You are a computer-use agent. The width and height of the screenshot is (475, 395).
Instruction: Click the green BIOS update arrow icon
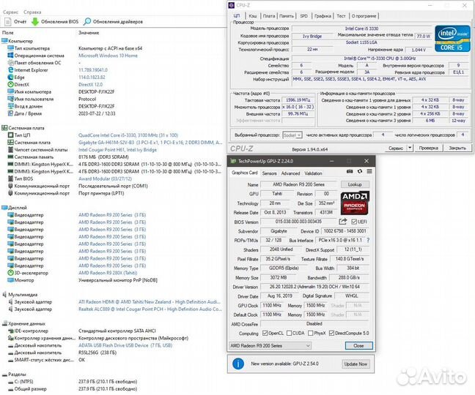coord(35,23)
